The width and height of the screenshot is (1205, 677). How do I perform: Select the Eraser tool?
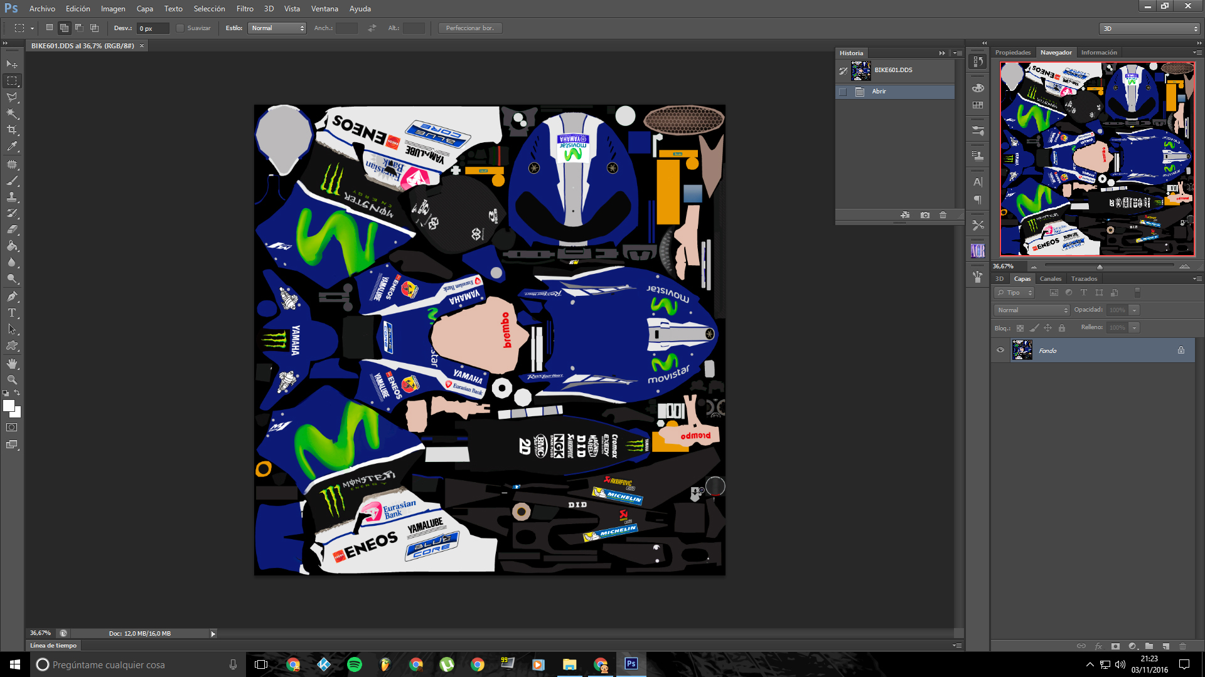pyautogui.click(x=12, y=229)
